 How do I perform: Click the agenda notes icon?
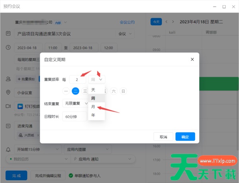(x=8, y=126)
